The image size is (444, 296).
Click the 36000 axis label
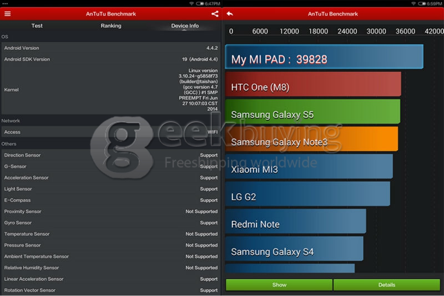[x=405, y=31]
